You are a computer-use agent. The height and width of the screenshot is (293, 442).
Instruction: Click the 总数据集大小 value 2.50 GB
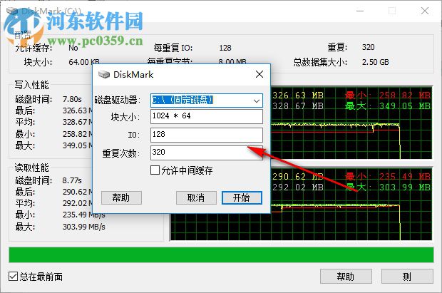pyautogui.click(x=376, y=62)
